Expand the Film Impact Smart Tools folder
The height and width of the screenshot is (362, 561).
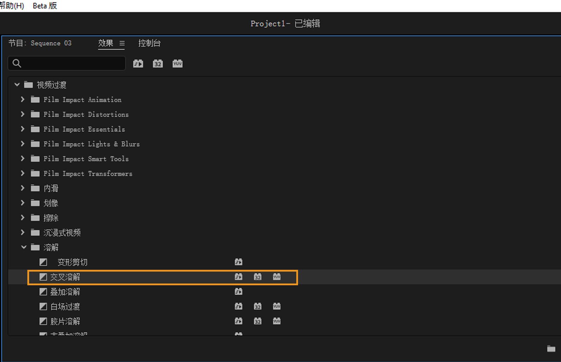tap(23, 159)
